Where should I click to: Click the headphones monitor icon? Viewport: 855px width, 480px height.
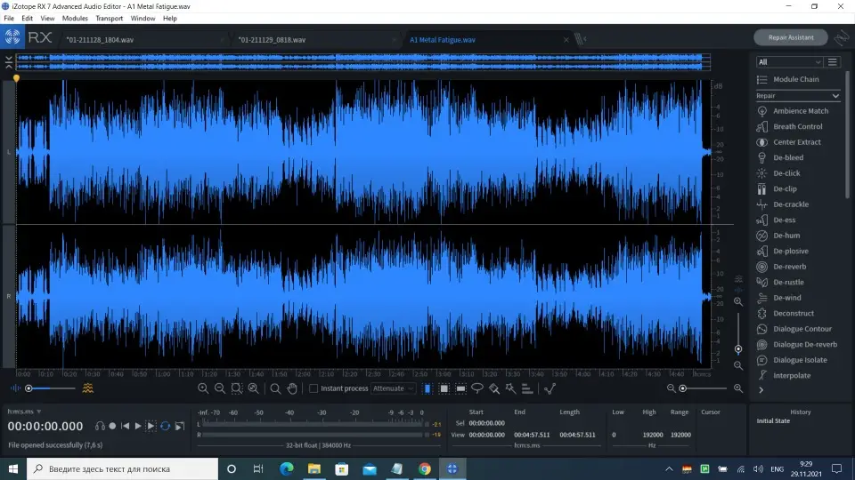100,427
